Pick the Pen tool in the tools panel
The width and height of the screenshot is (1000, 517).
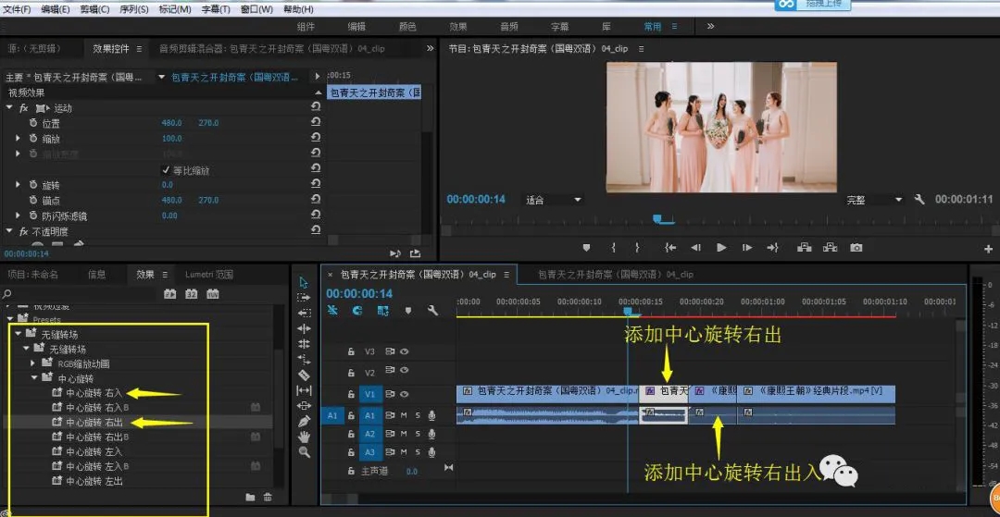pos(304,421)
